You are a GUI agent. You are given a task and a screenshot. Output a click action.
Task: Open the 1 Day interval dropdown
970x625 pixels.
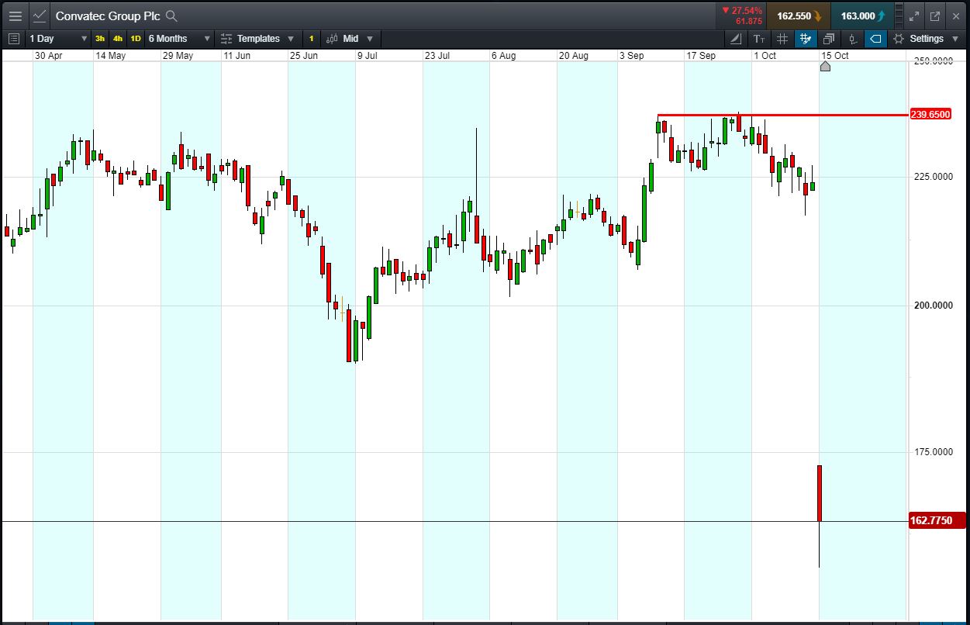click(57, 39)
